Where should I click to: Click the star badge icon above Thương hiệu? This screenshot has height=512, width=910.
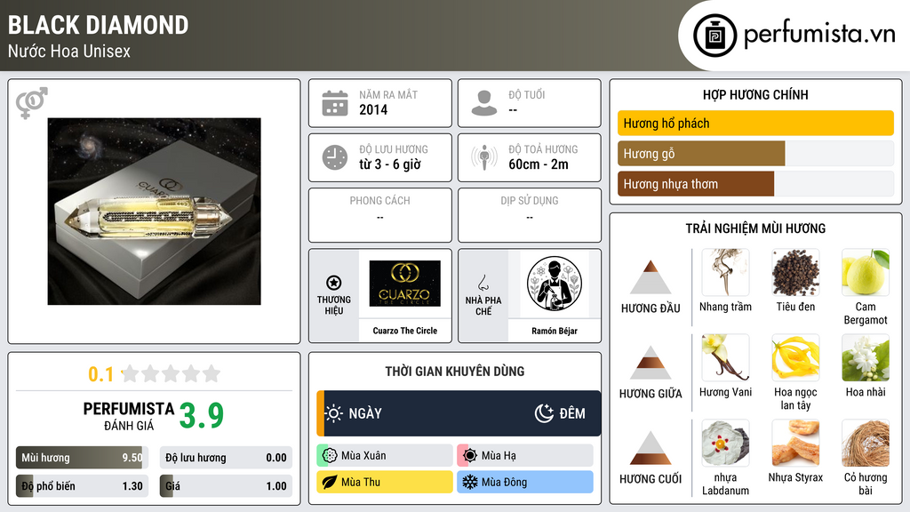334,283
